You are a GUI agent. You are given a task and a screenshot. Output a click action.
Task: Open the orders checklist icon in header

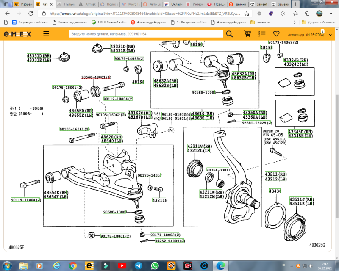(261, 33)
